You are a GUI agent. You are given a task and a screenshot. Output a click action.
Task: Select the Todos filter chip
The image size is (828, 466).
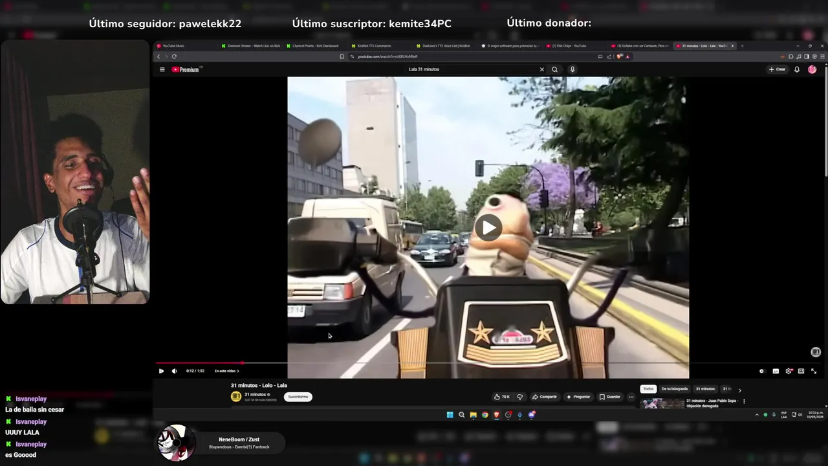point(648,389)
